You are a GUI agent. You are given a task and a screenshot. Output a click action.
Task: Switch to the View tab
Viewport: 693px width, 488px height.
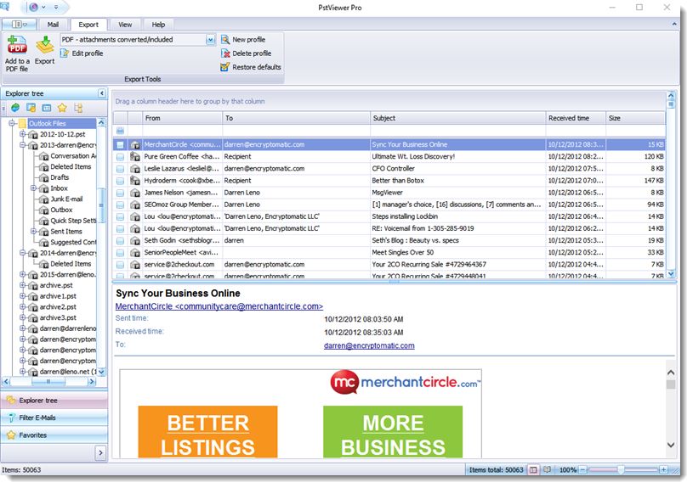pyautogui.click(x=125, y=25)
